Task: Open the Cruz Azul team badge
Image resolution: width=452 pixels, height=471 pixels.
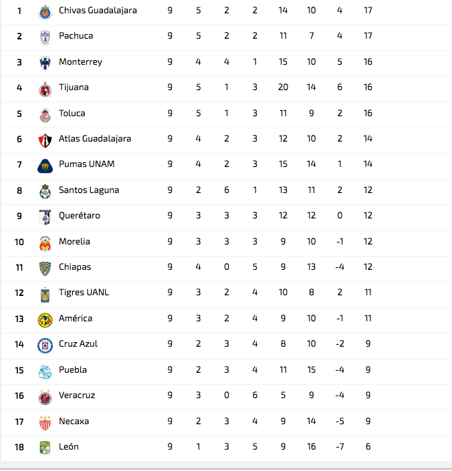Action: [x=45, y=346]
